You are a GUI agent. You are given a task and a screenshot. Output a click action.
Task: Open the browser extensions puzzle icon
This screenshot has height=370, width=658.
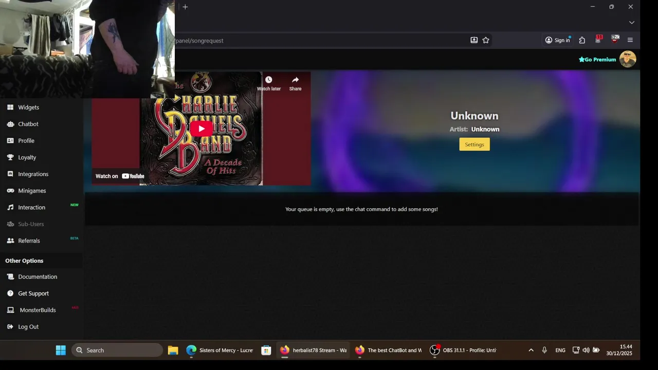[x=582, y=40]
